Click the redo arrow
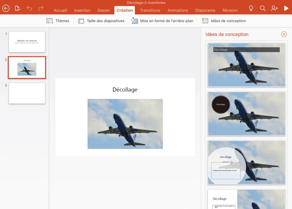 [x=41, y=8]
